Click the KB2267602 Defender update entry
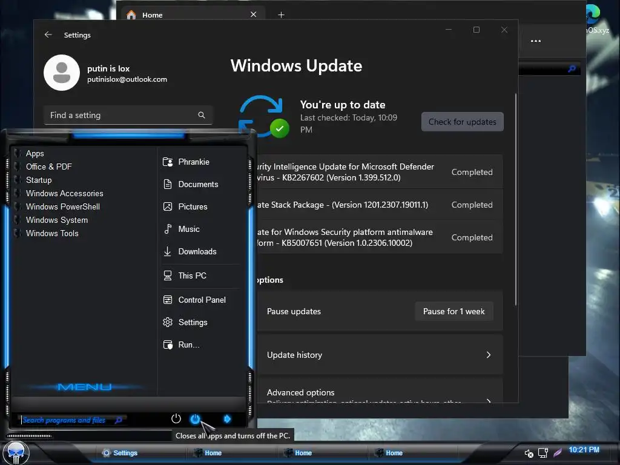This screenshot has width=620, height=465. point(380,172)
